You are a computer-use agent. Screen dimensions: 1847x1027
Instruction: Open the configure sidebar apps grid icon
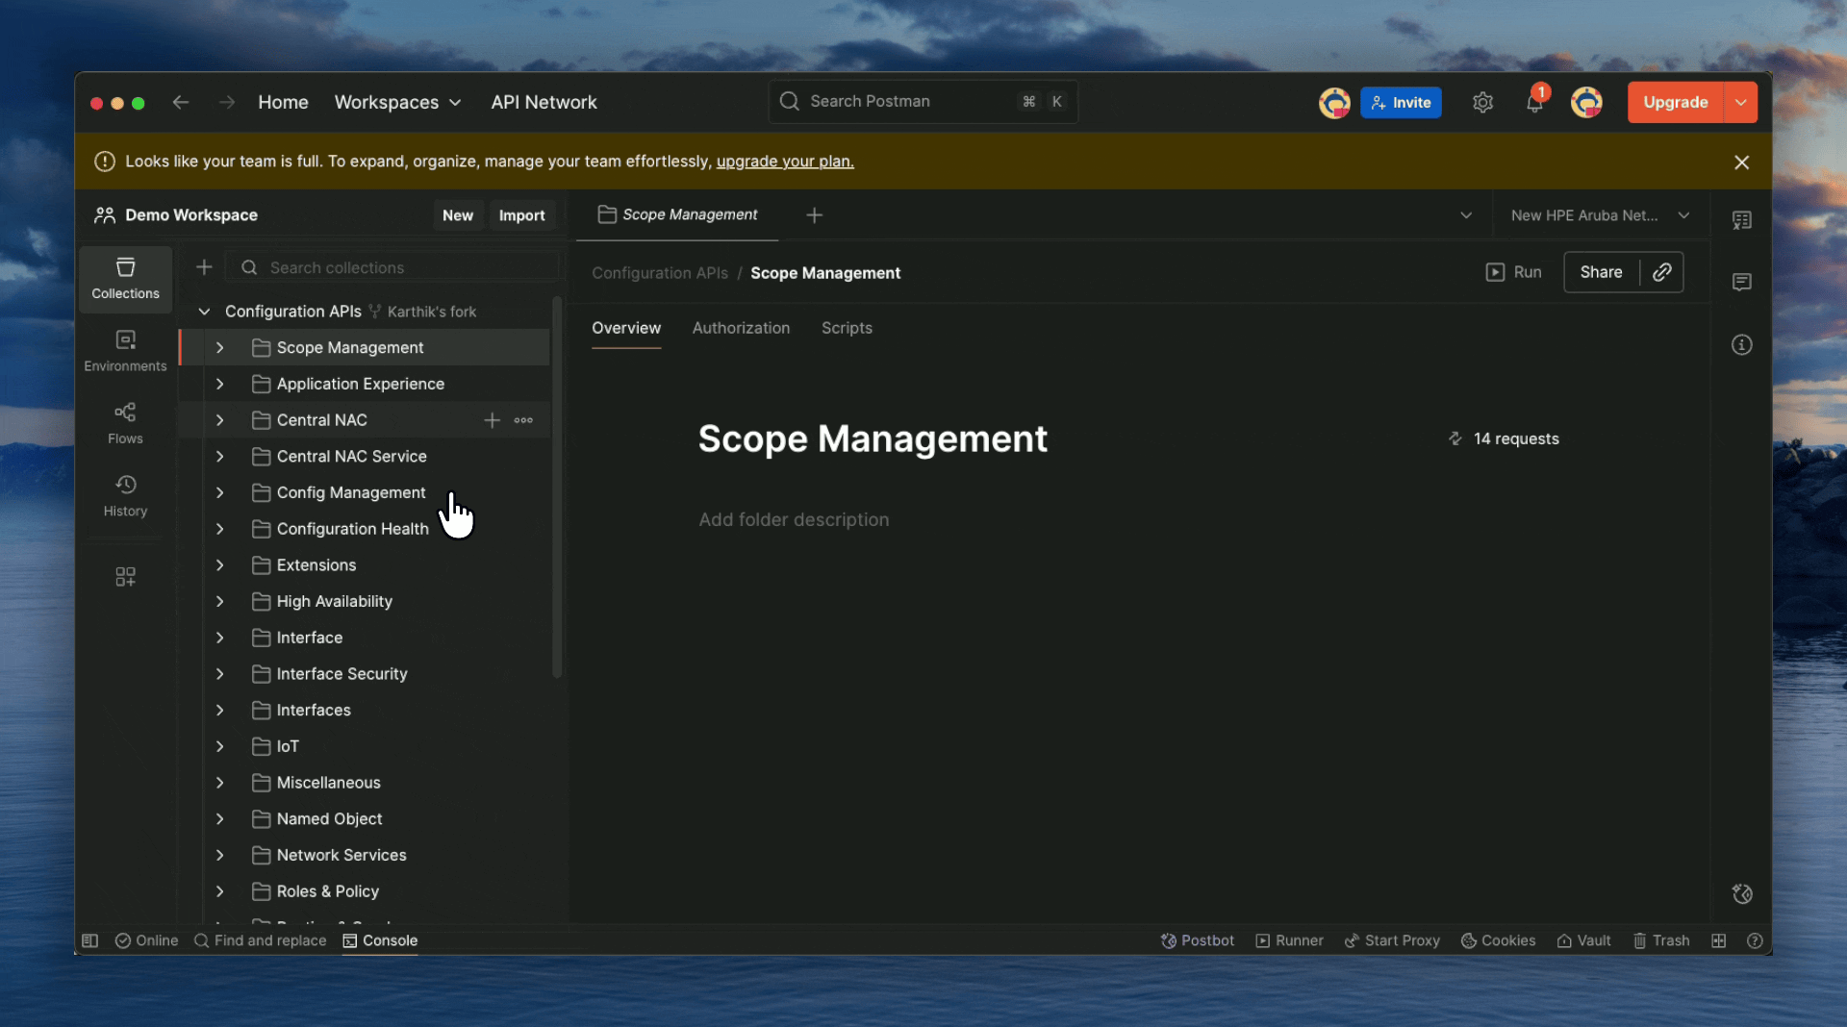pos(125,576)
